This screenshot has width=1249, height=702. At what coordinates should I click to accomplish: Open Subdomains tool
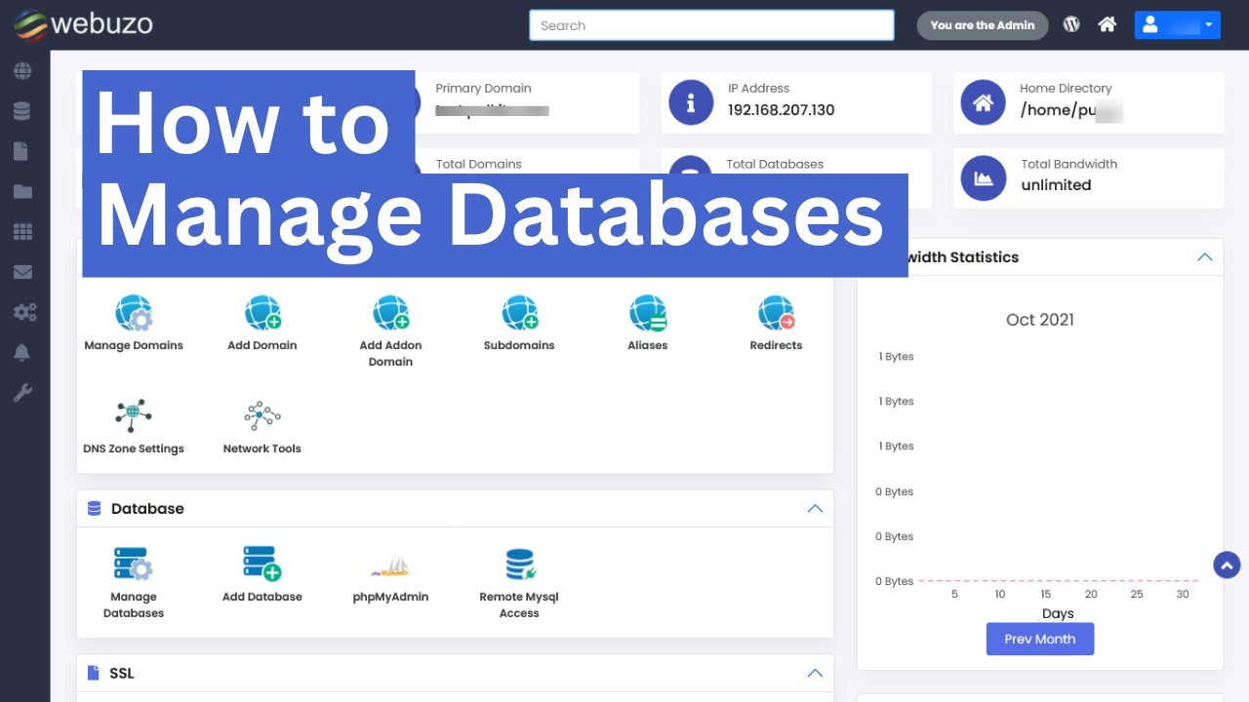pyautogui.click(x=519, y=313)
